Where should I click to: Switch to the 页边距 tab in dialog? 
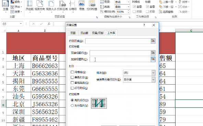click(x=84, y=33)
